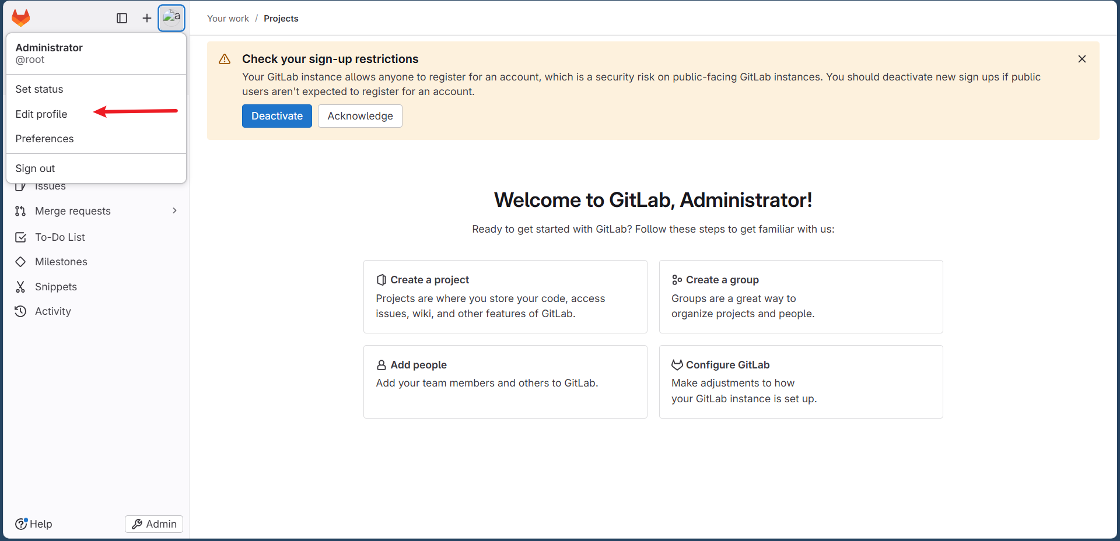Open the Admin area button
Viewport: 1120px width, 541px height.
[154, 524]
